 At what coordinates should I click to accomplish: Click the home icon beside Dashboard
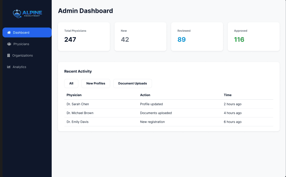pos(9,32)
